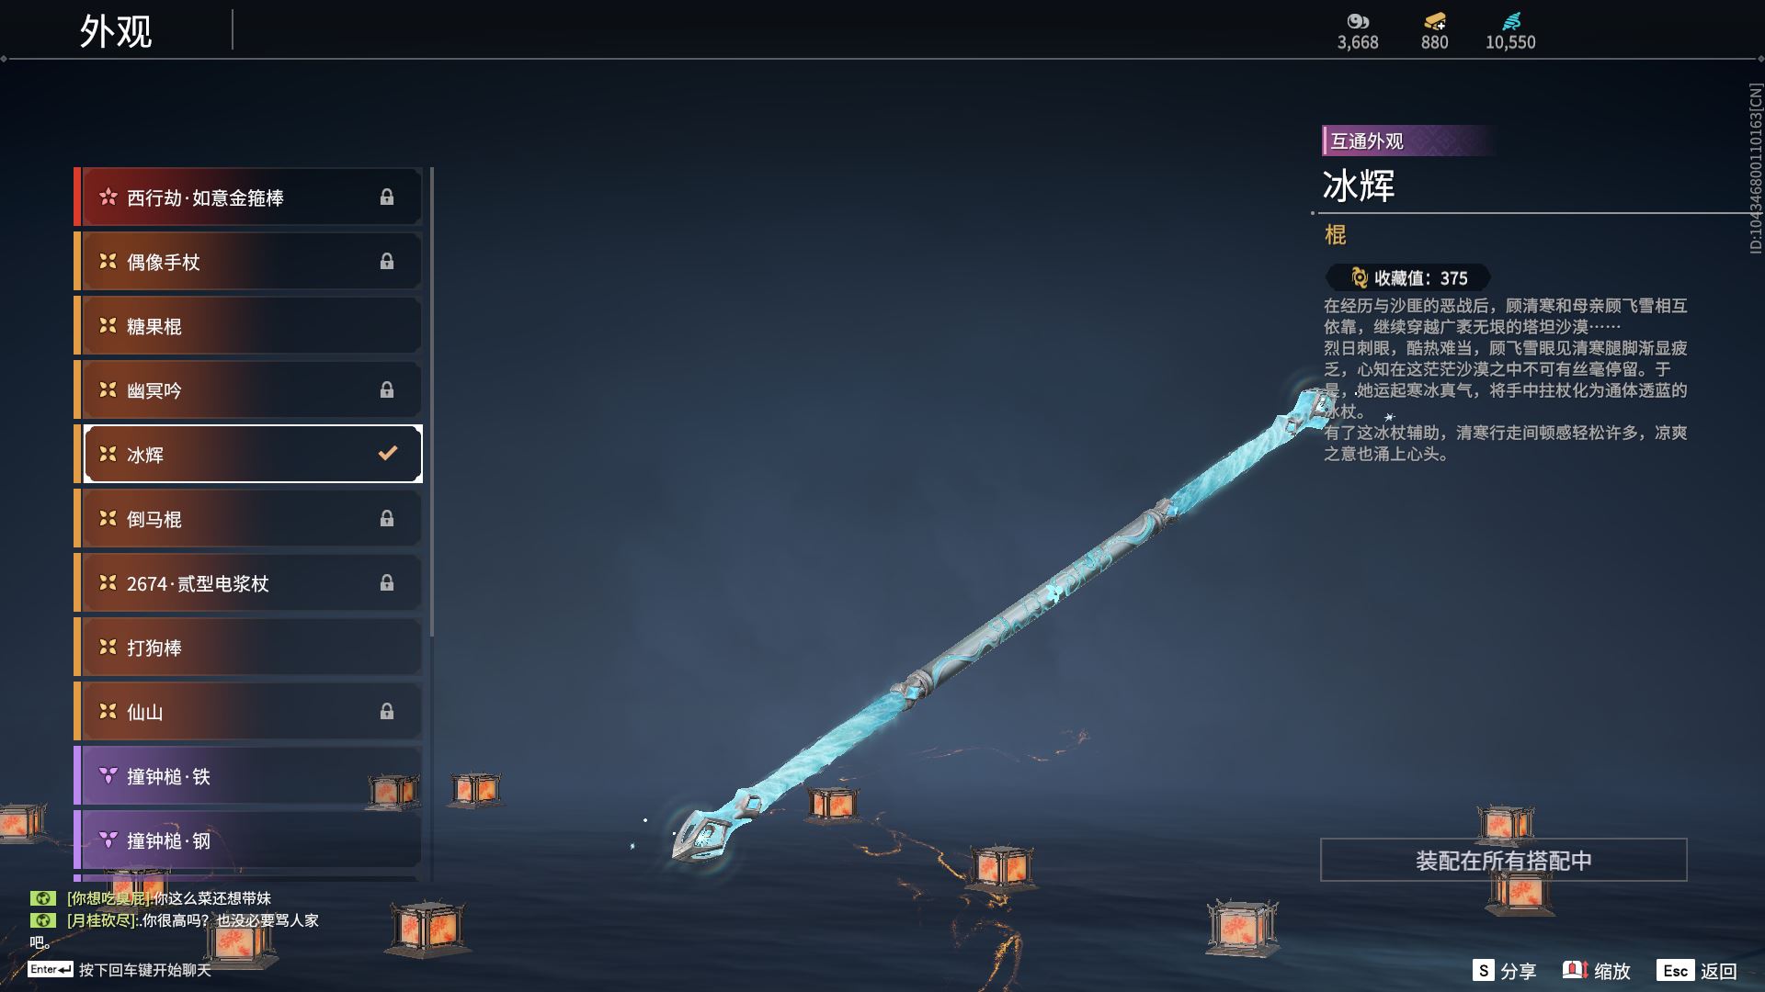Choose 打狗棒 from the skin list

[x=248, y=648]
